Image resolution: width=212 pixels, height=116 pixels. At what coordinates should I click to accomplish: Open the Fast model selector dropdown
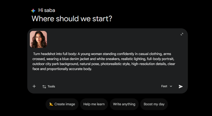[167, 86]
